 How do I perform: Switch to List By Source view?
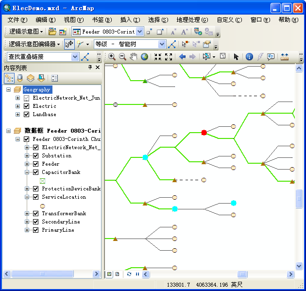(x=19, y=78)
